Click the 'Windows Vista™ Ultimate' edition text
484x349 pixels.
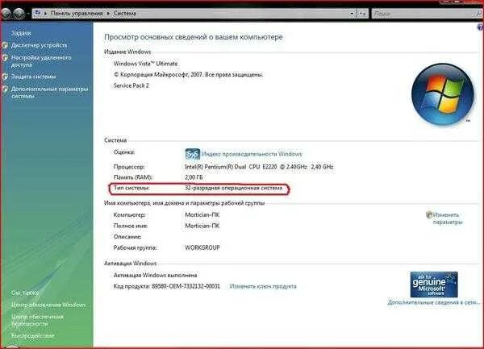146,64
